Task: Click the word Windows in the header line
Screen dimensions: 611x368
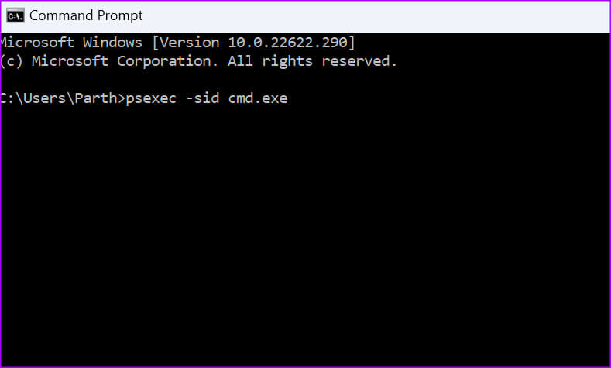Action: click(x=112, y=42)
